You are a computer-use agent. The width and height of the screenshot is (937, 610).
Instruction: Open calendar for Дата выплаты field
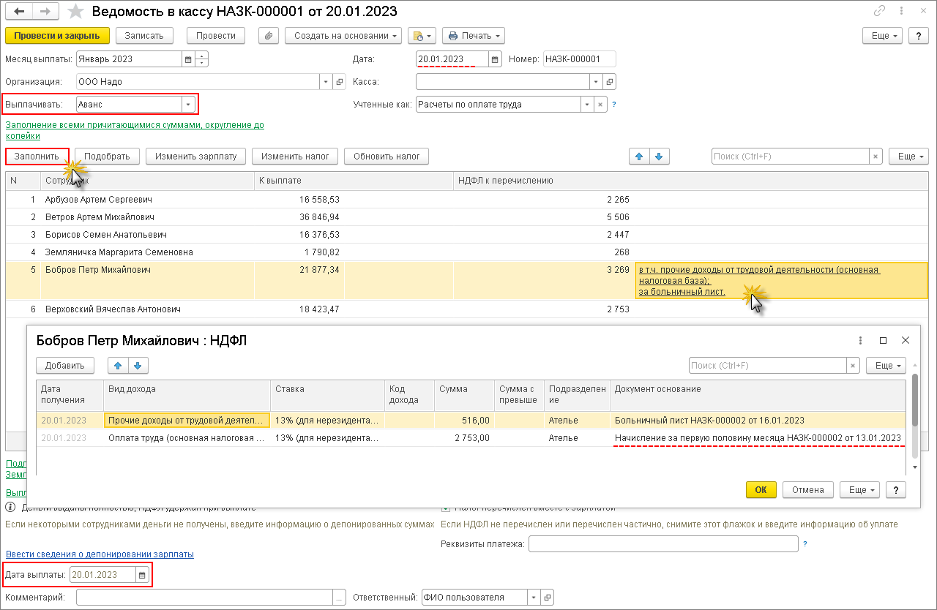(x=143, y=575)
